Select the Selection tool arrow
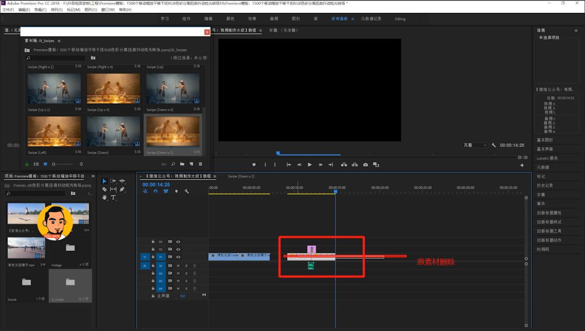Viewport: 585px width, 331px height. [x=104, y=181]
